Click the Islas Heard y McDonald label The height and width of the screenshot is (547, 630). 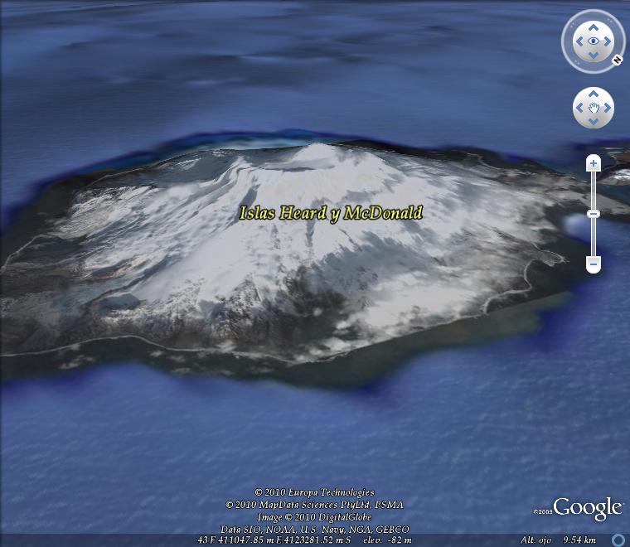pos(331,213)
